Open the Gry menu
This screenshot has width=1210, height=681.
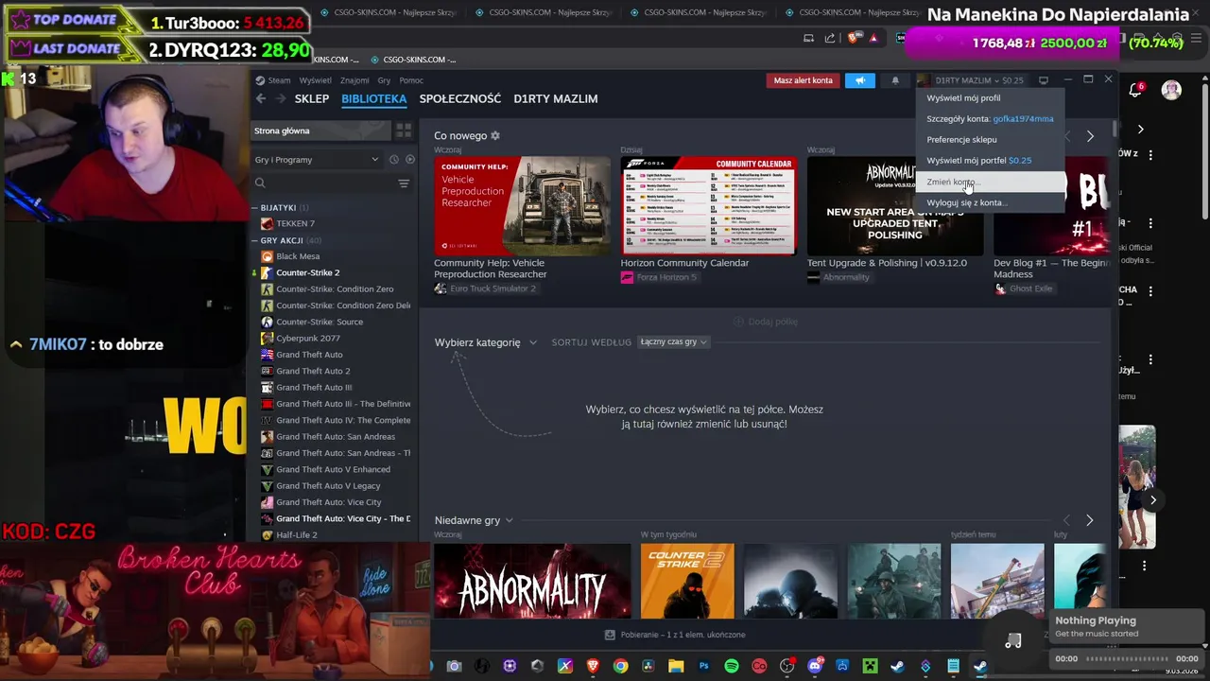384,80
